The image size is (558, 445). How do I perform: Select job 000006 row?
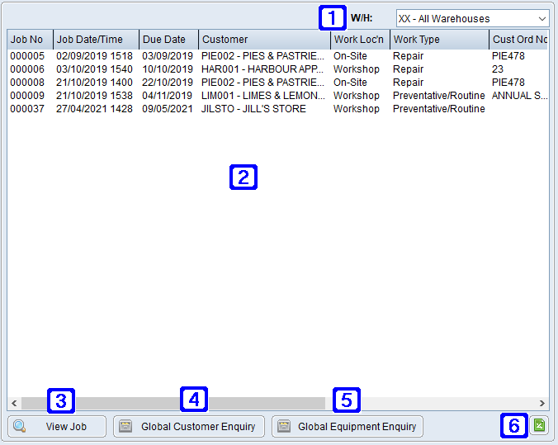coord(277,69)
